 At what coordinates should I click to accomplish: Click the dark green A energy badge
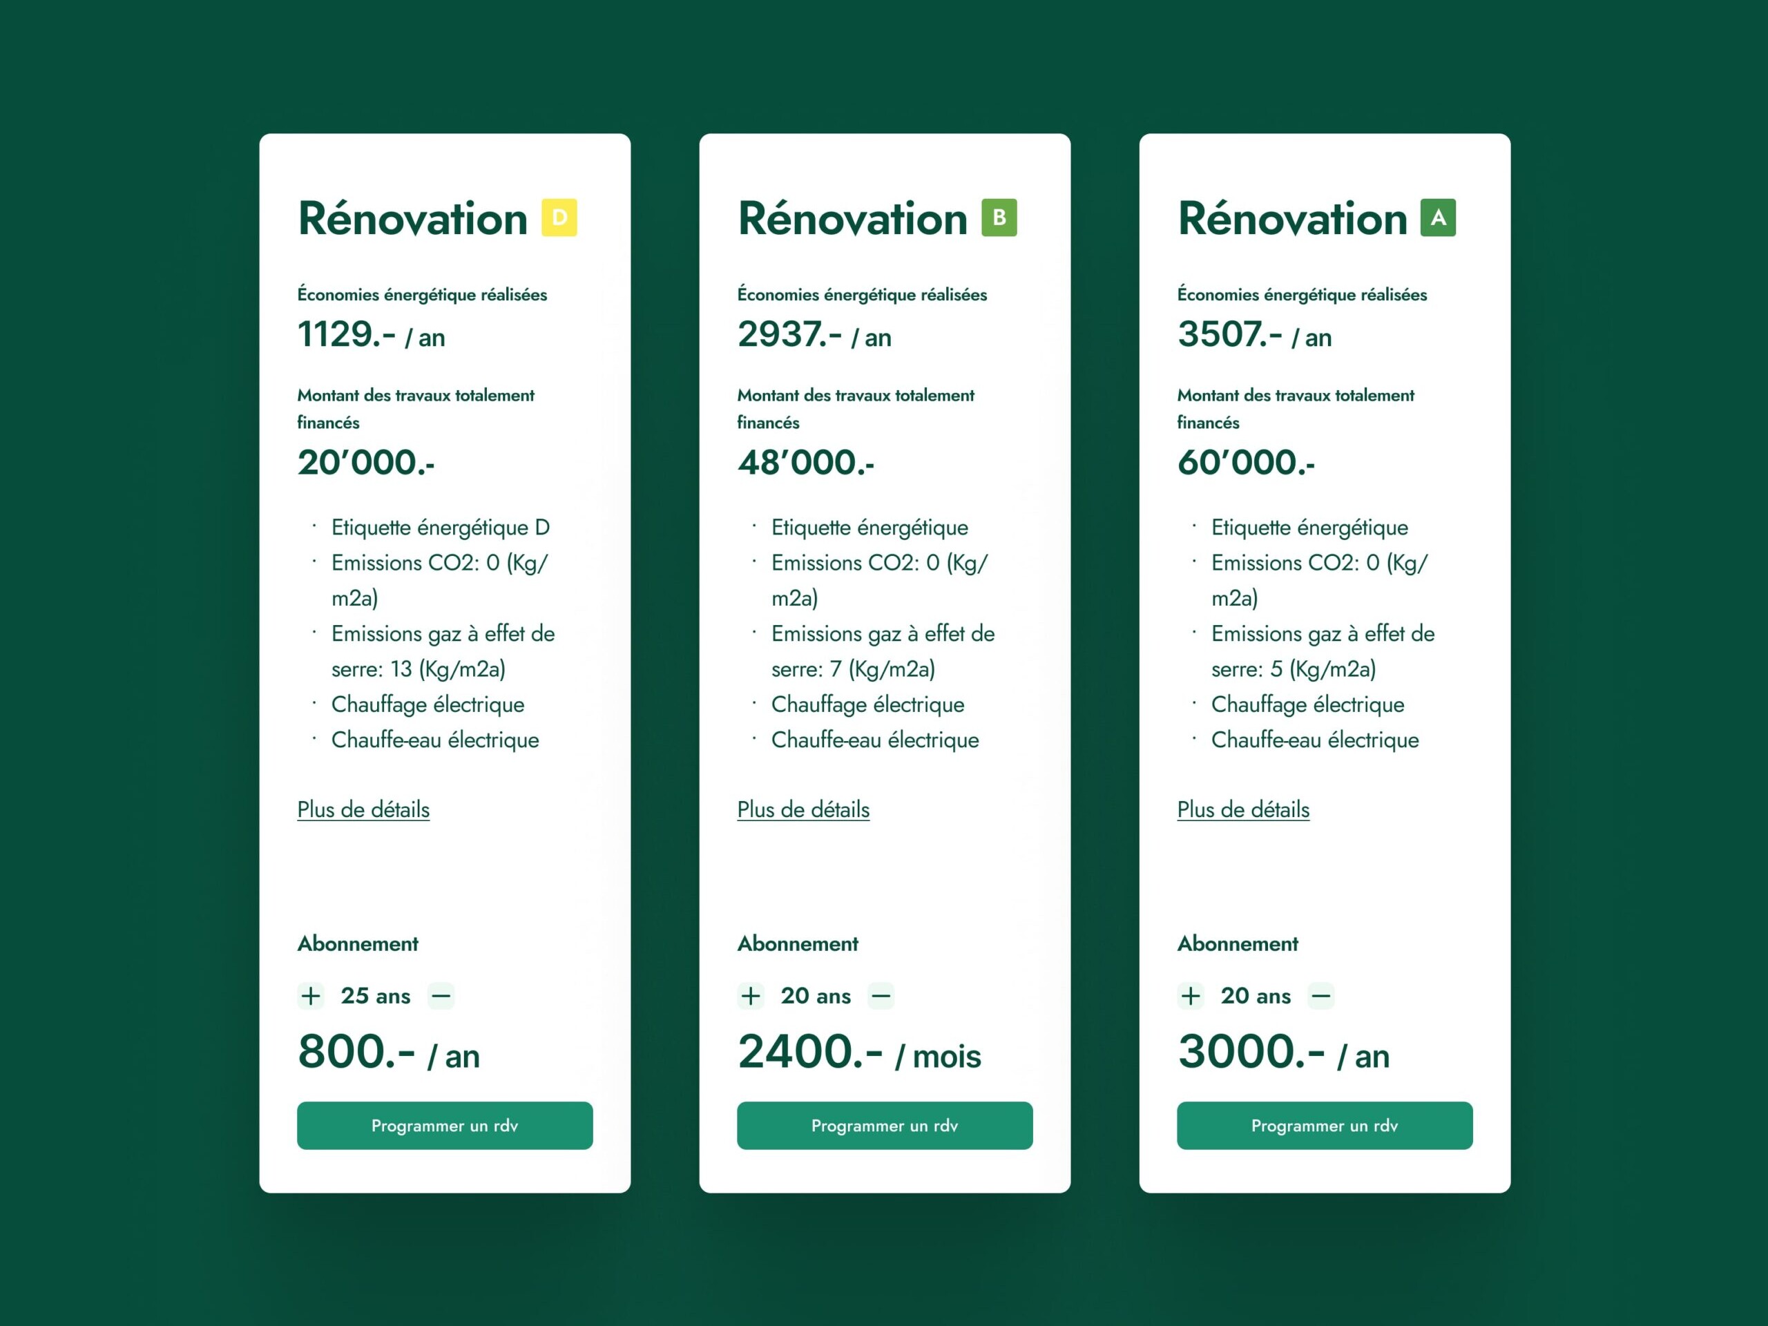(1438, 218)
